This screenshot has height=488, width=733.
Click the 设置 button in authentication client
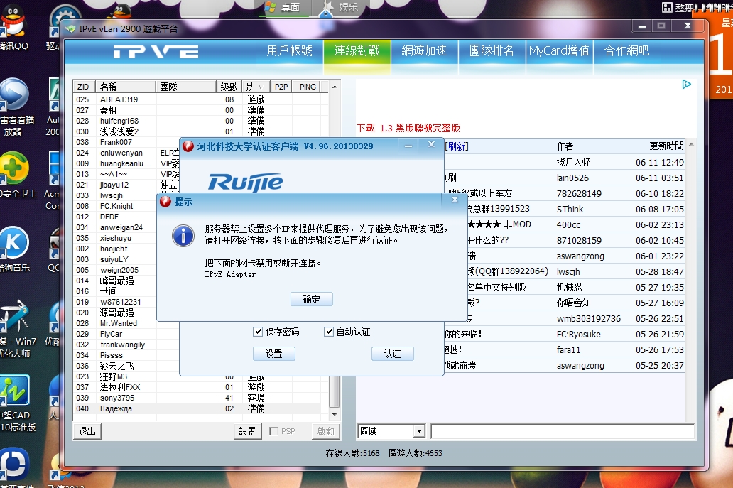274,354
